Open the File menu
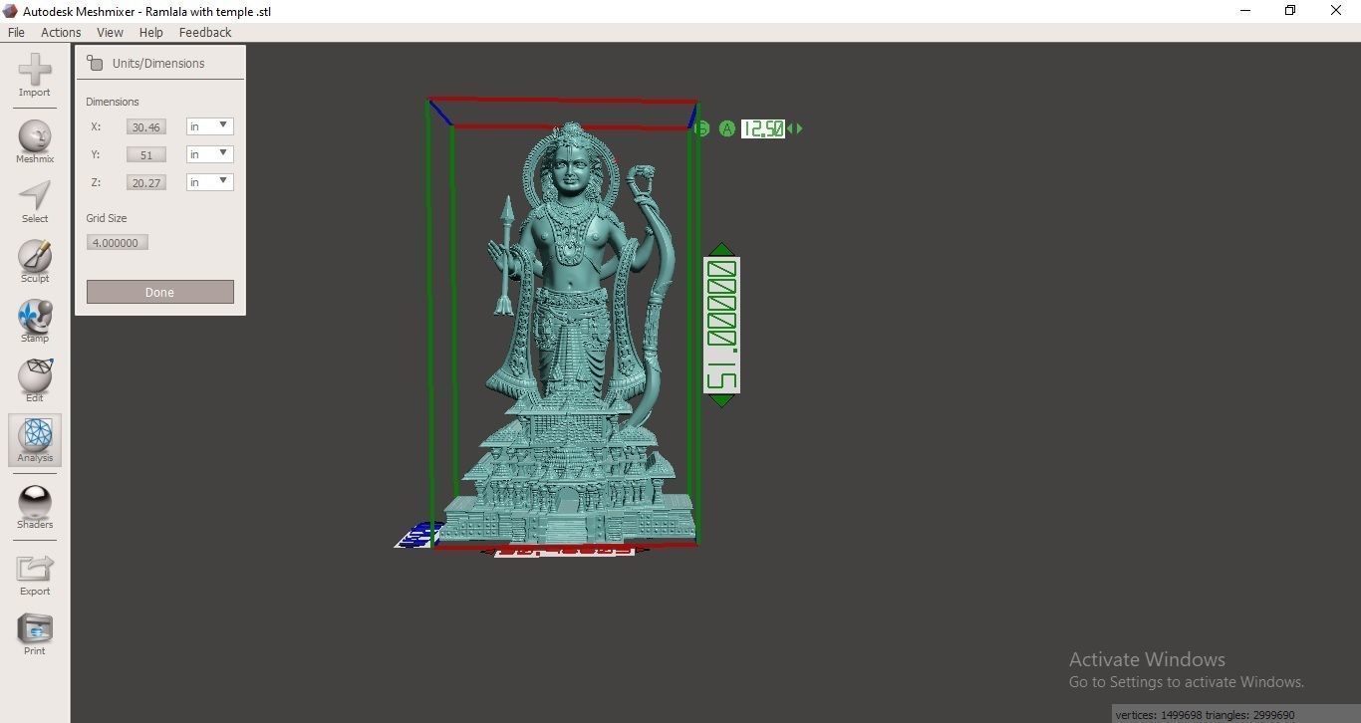 click(x=16, y=32)
